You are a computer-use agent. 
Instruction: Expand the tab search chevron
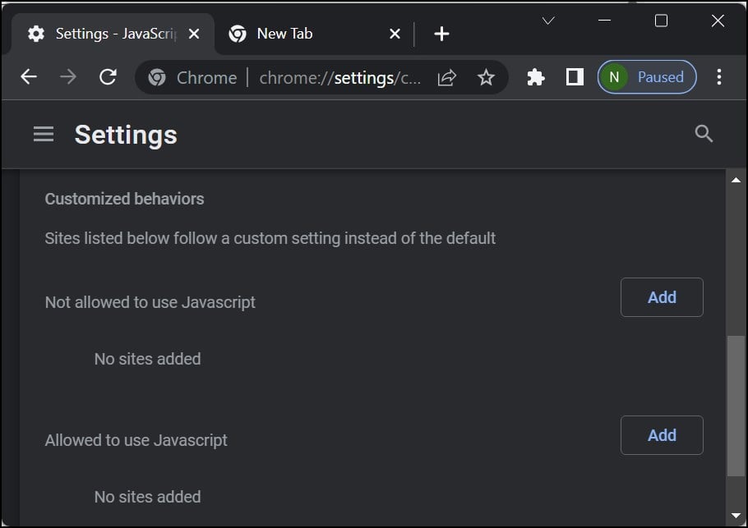tap(548, 21)
